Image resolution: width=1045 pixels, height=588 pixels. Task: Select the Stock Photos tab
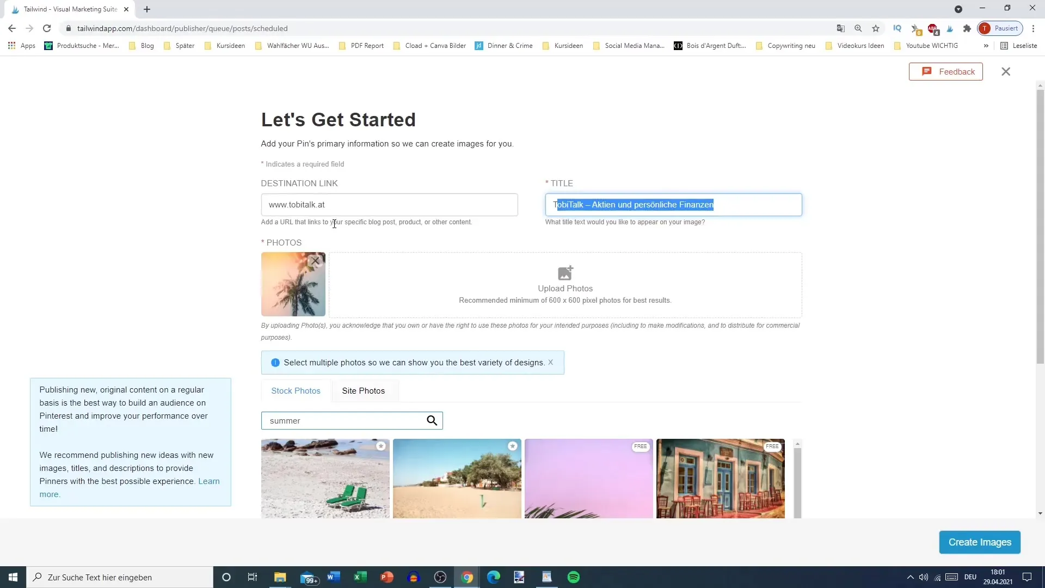pos(296,390)
